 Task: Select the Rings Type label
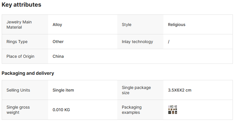coord(17,42)
